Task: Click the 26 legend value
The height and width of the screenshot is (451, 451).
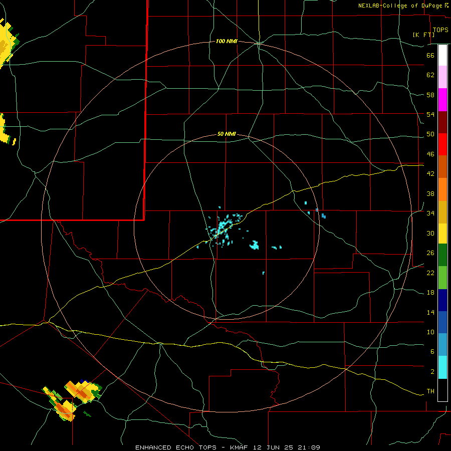Action: coord(430,253)
